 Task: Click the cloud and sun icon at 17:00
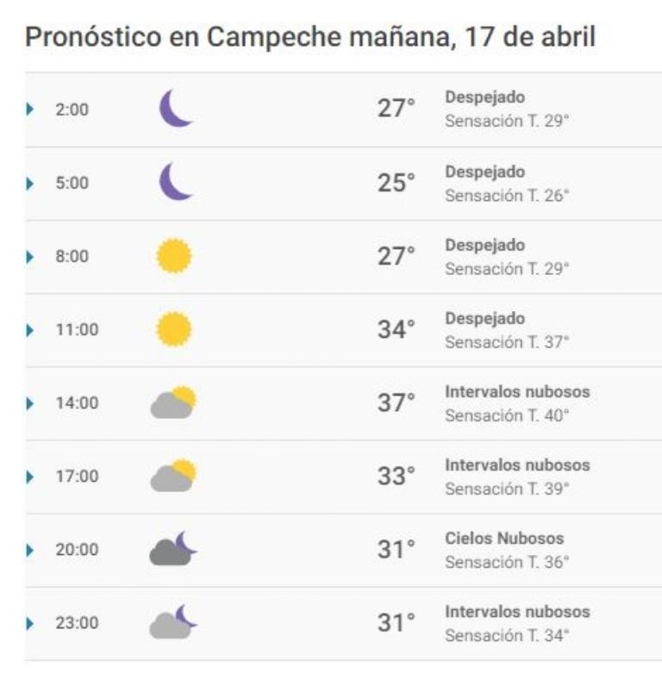[173, 476]
